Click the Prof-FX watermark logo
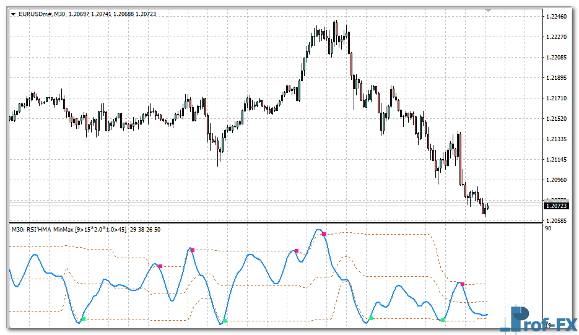Screen dimensions: 579x335 (x=538, y=319)
